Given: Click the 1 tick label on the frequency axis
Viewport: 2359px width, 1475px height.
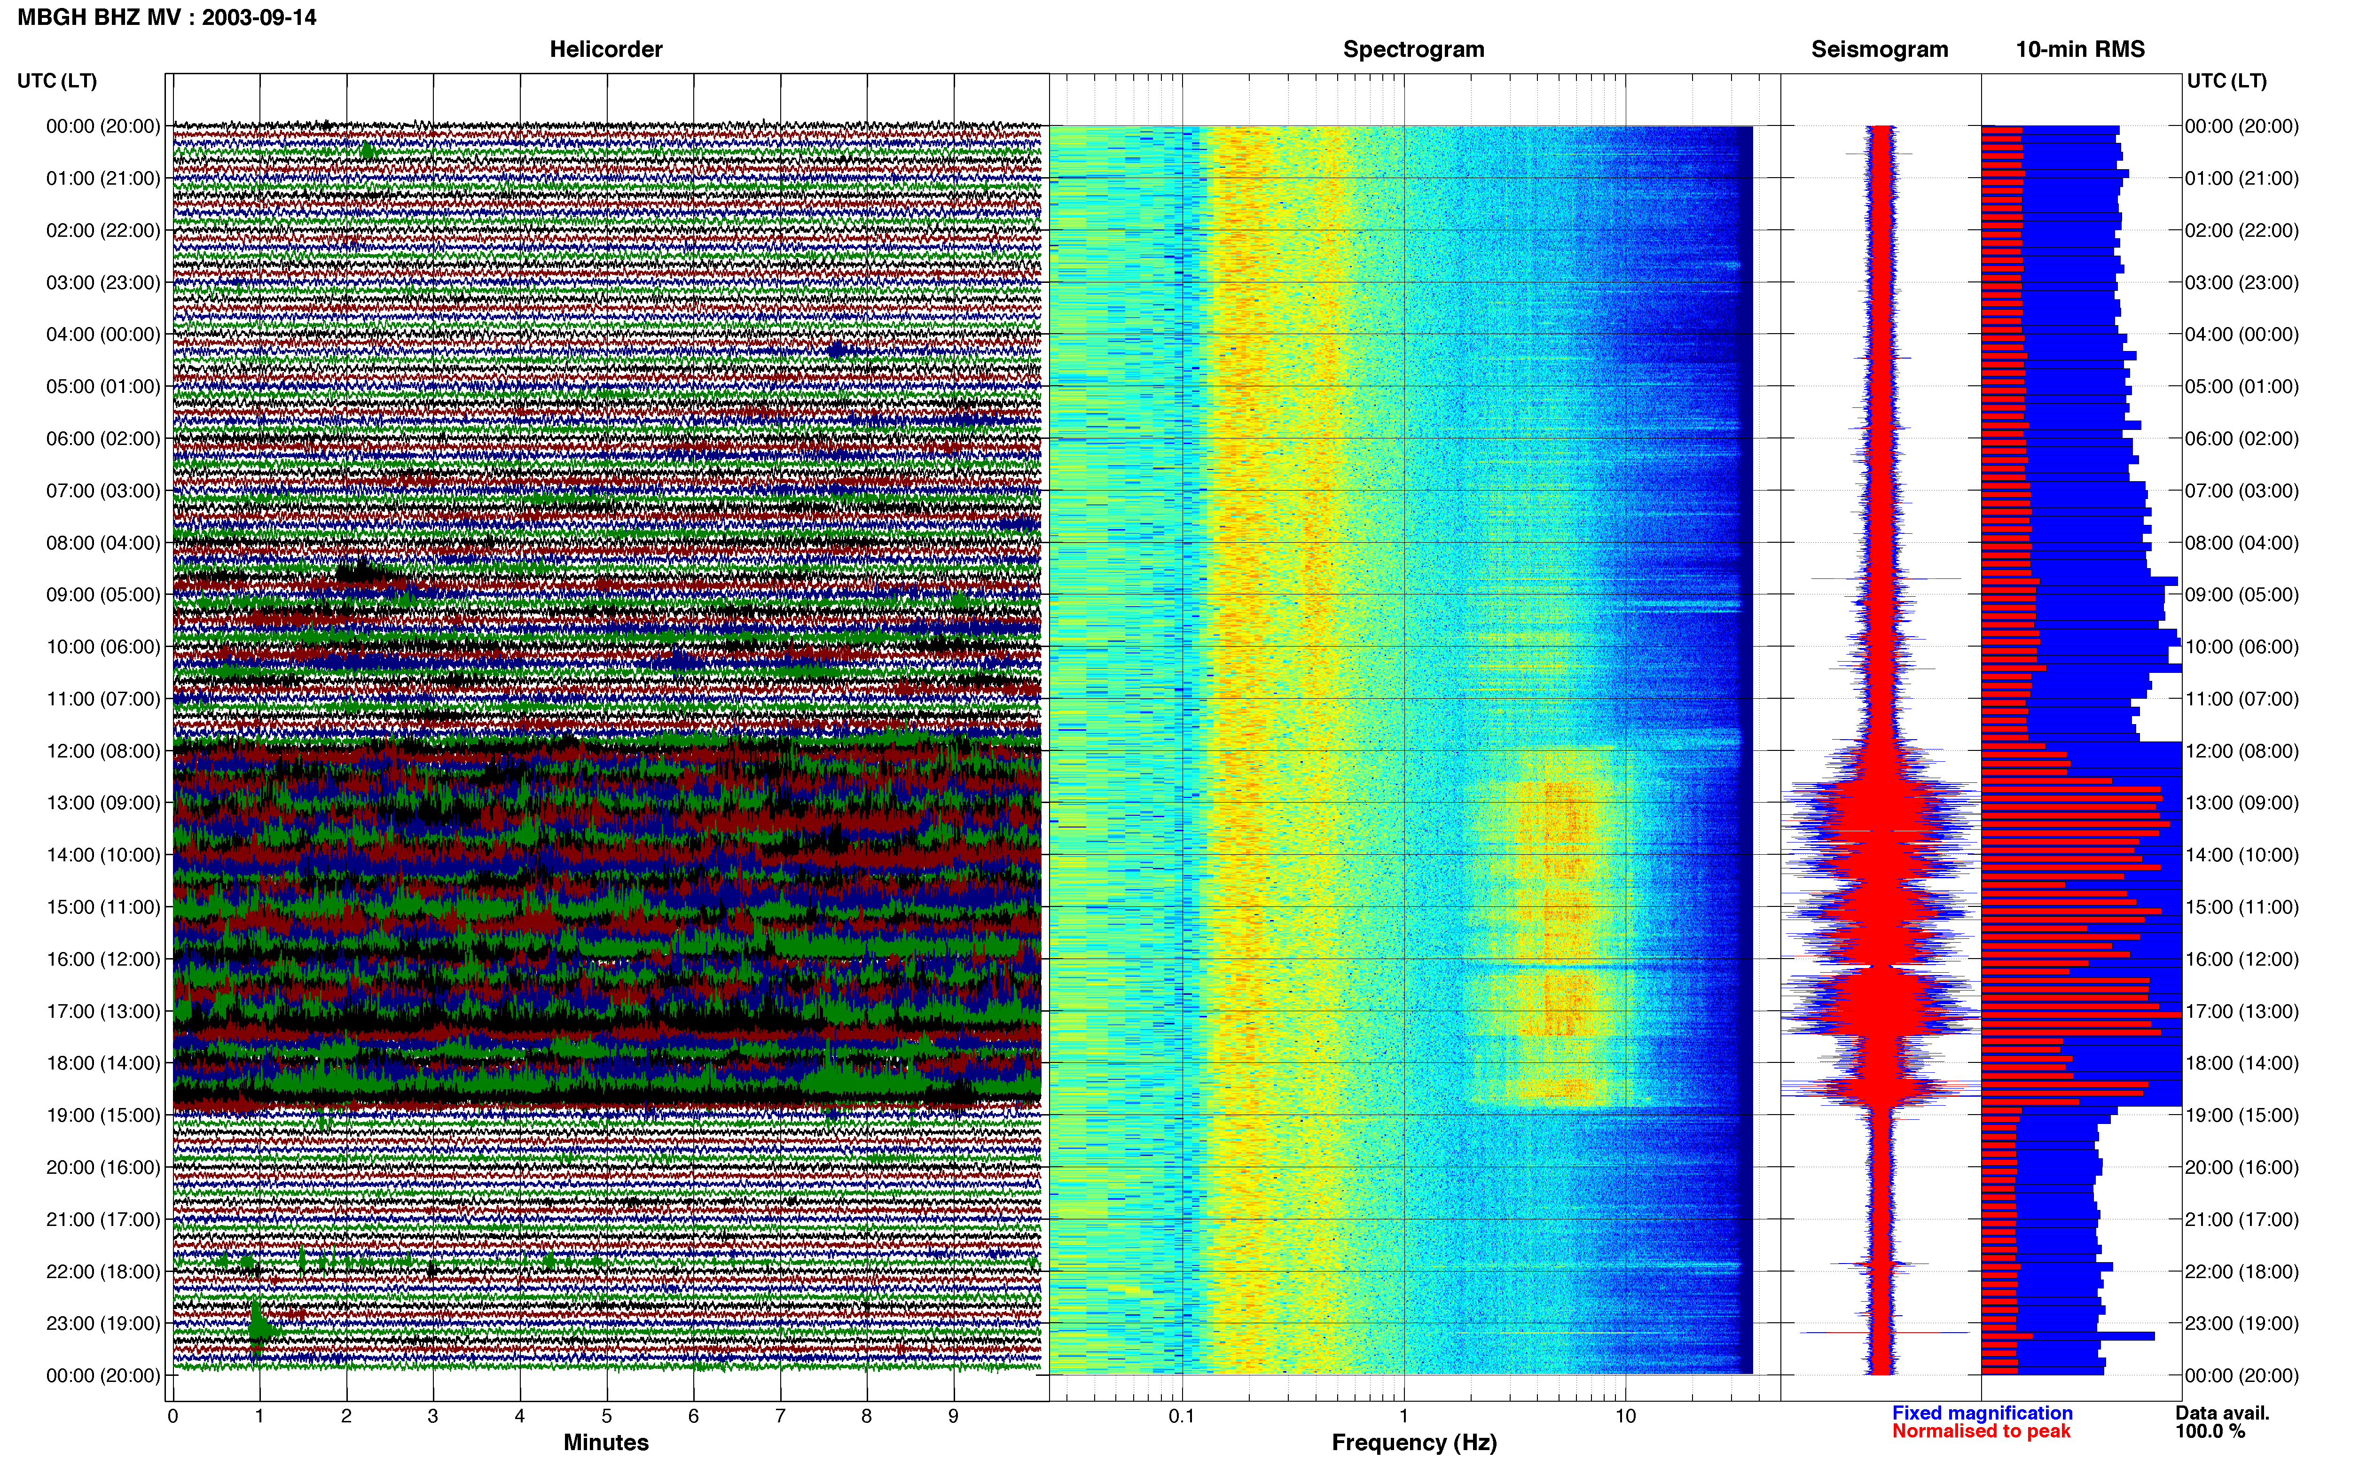Looking at the screenshot, I should (1404, 1416).
